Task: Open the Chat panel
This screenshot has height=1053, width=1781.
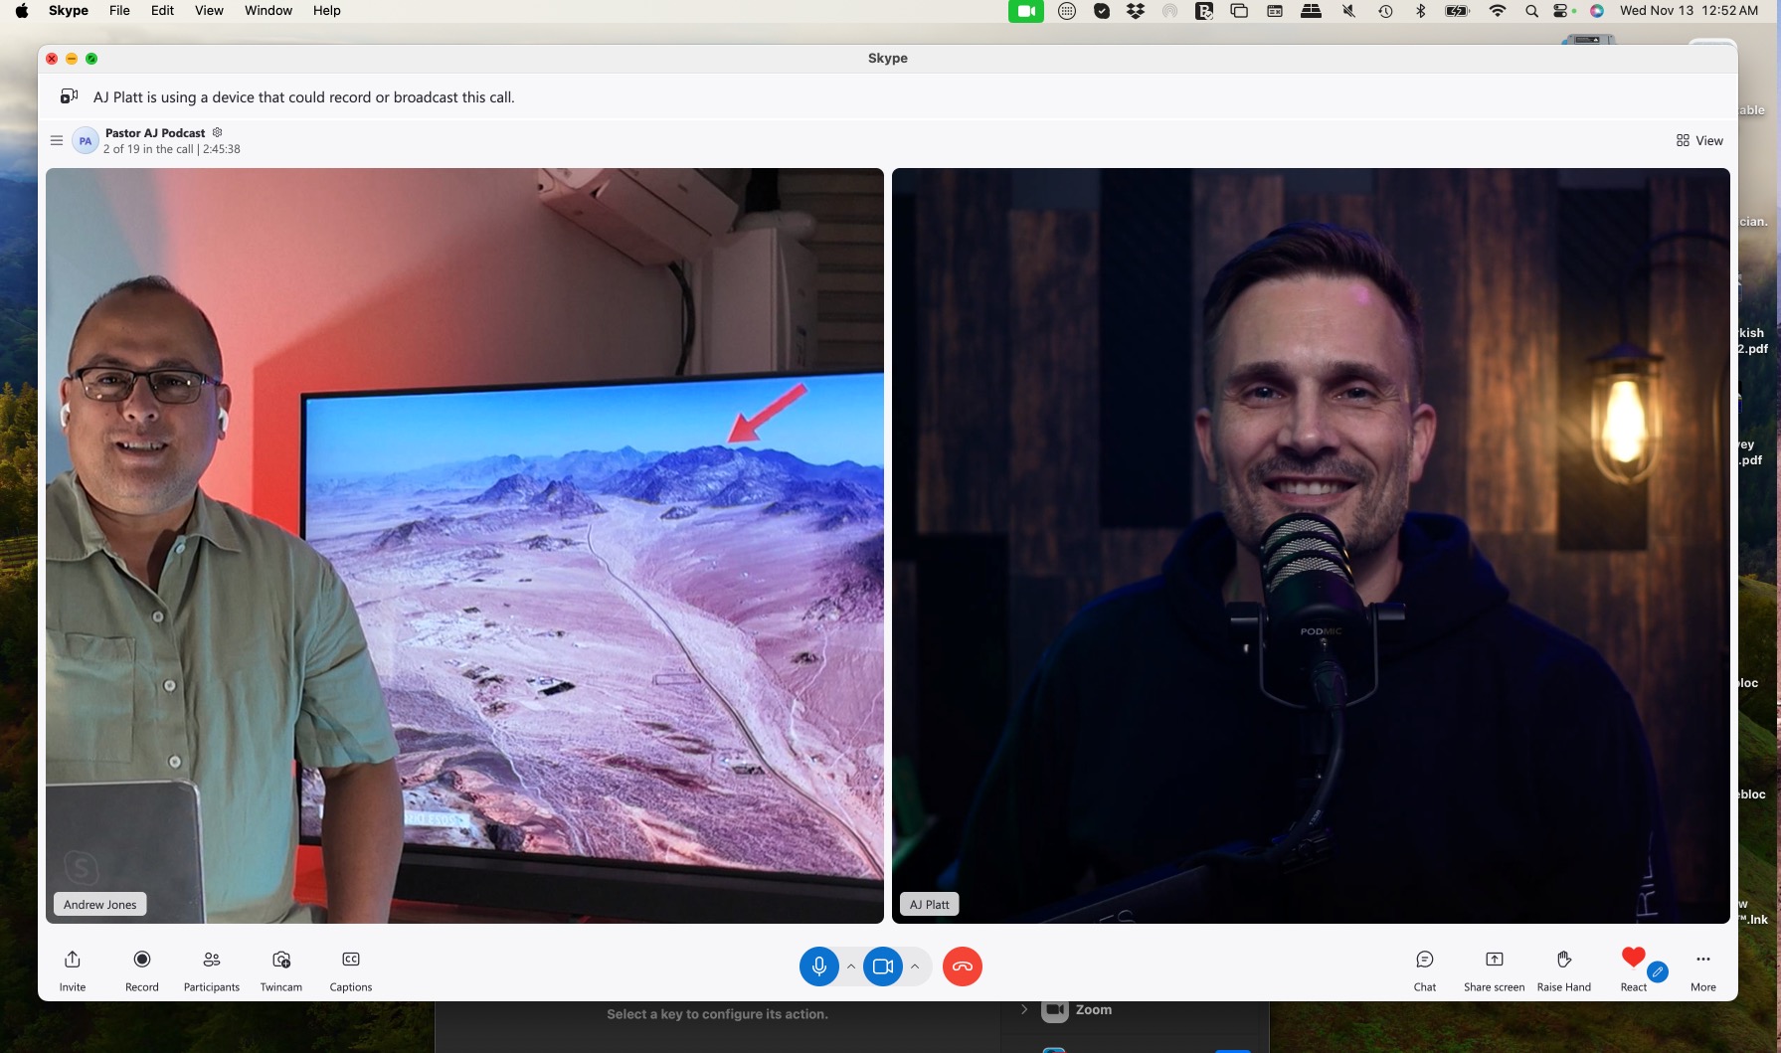Action: point(1425,960)
